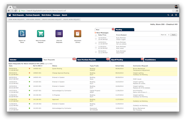Screen dimensions: 186x121
Task: Switch to the Open Purchase Requests tab
Action: 93,60
